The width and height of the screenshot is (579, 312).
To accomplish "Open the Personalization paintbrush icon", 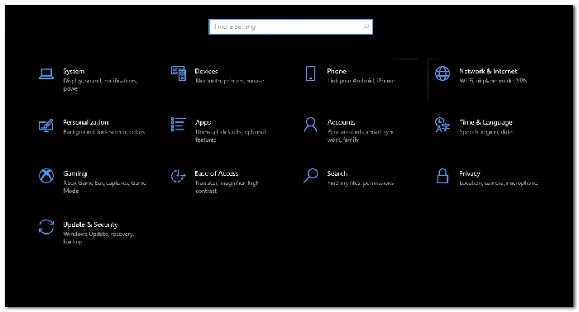I will point(46,125).
